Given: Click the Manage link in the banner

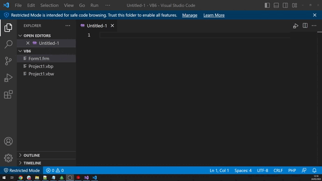Looking at the screenshot, I should click(x=189, y=15).
